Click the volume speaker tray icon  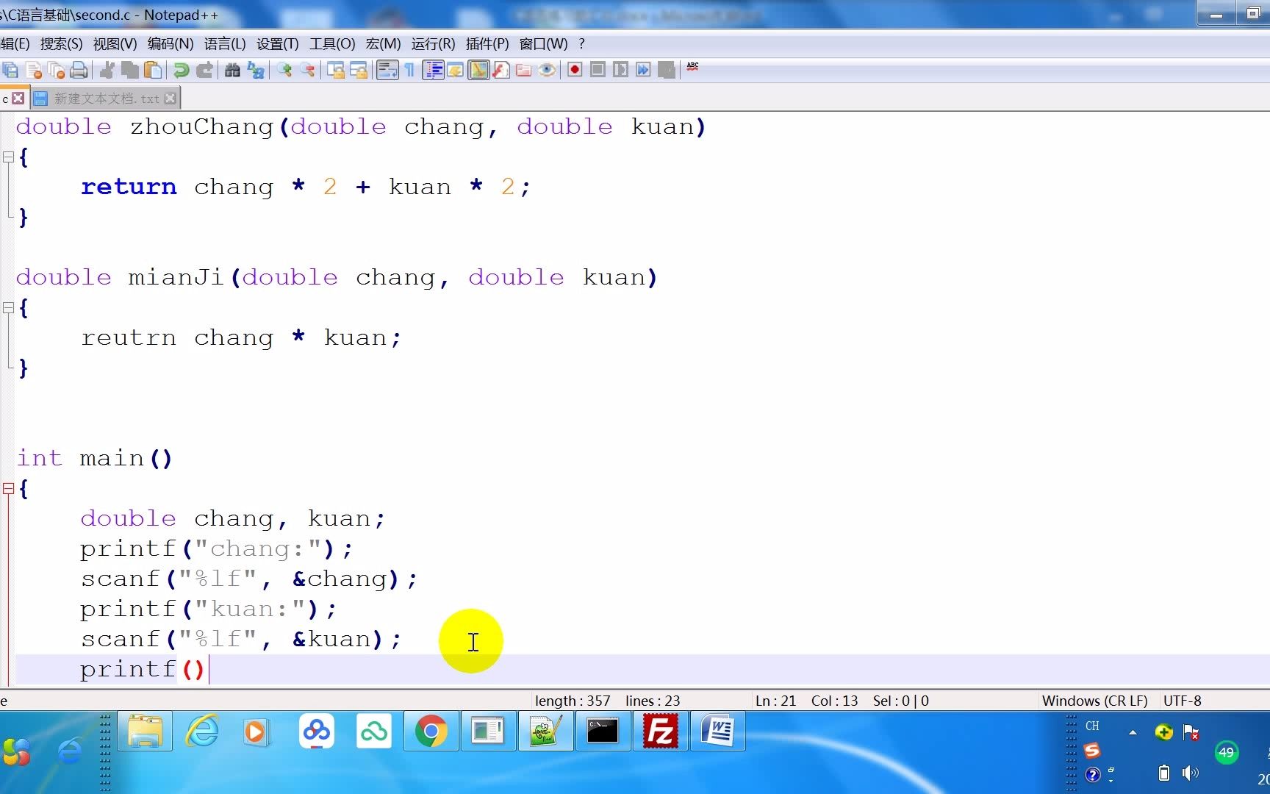(x=1190, y=773)
